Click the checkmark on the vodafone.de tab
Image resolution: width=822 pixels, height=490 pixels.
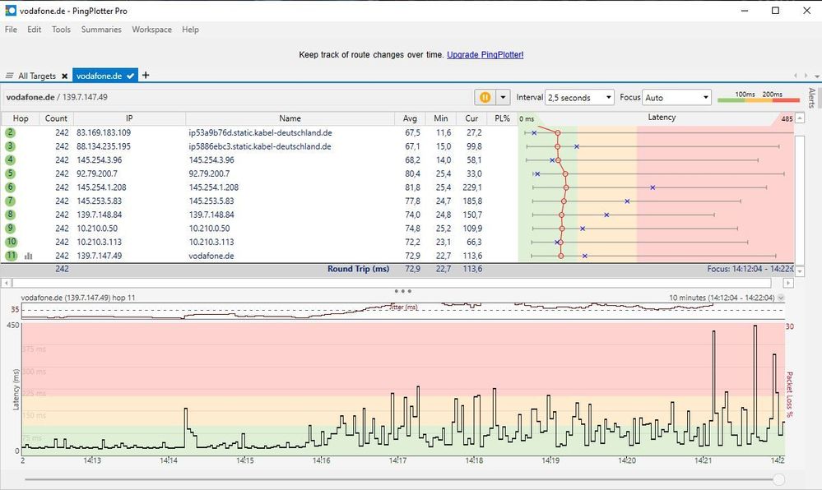coord(131,76)
